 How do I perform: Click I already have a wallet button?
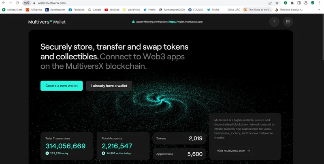(109, 86)
